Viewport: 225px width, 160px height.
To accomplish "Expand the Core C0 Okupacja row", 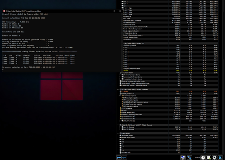I will tap(120, 127).
